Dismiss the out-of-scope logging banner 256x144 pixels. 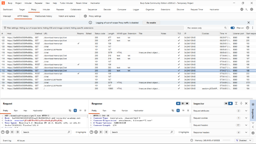click(249, 22)
